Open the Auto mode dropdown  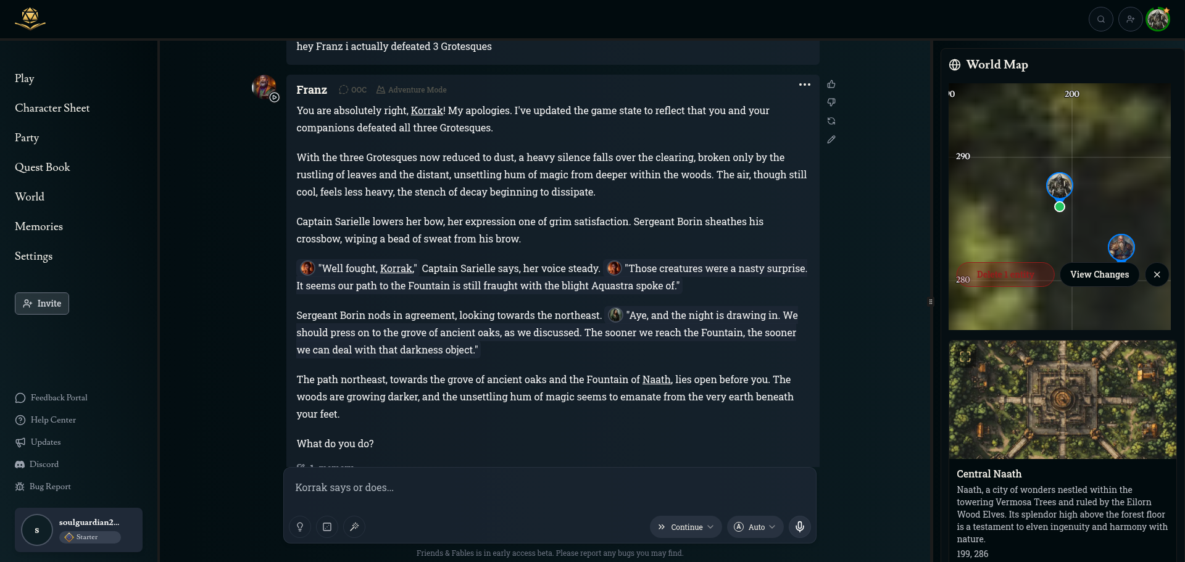click(755, 527)
